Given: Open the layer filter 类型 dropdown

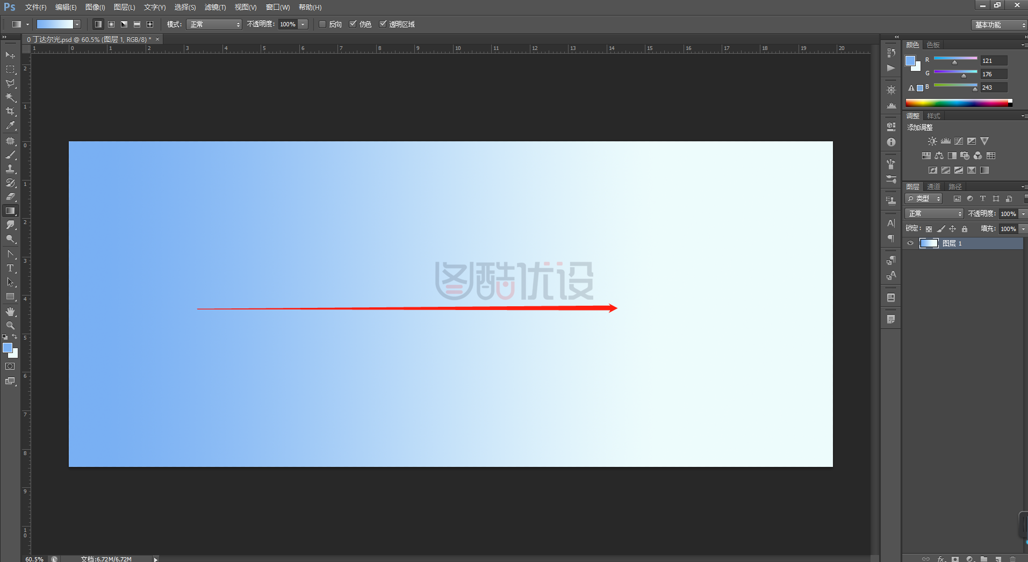Looking at the screenshot, I should point(924,199).
